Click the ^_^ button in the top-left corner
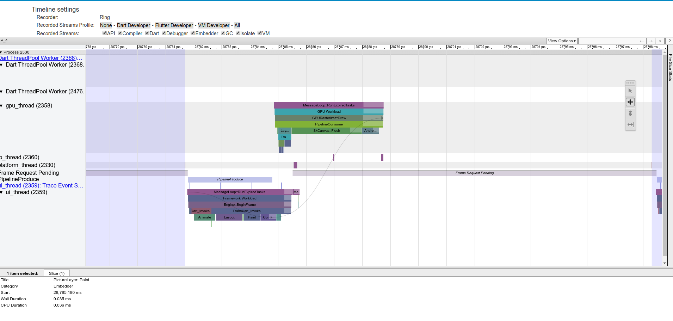 [x=4, y=41]
